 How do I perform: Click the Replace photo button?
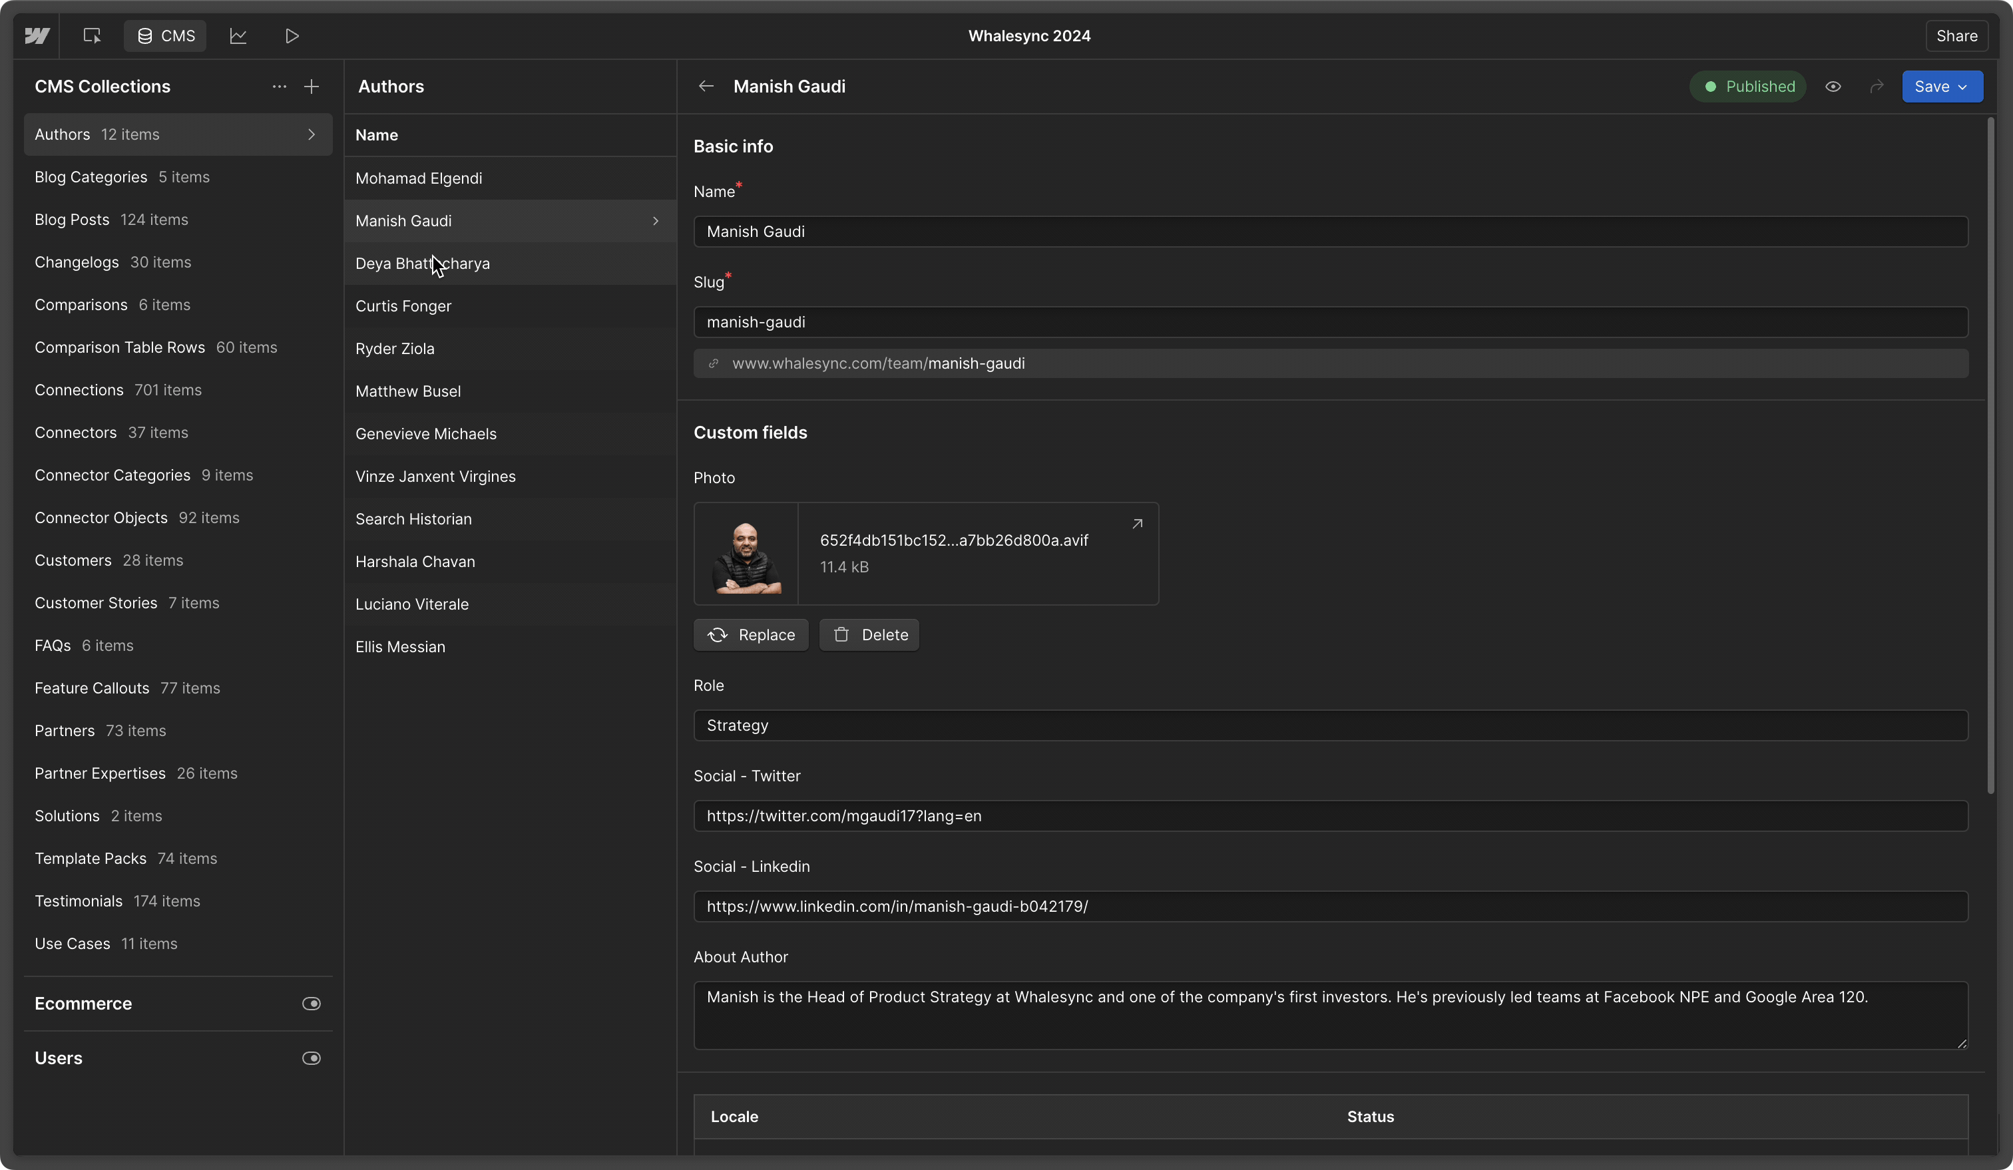(x=751, y=635)
